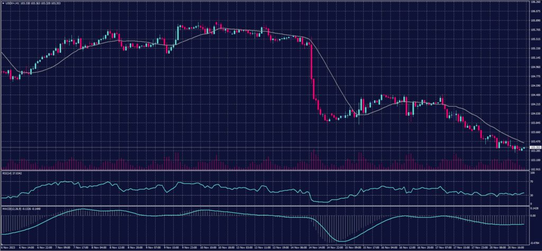
Task: Select the divider between RSI and MACD panels
Action: [x=265, y=207]
